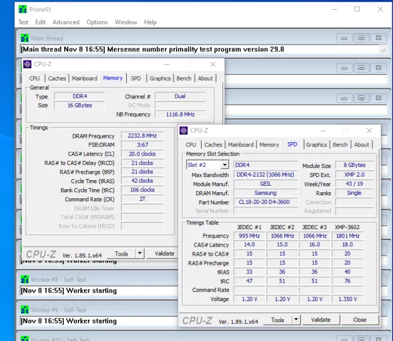Minimize the Worker #8 Self-Test child window
The image size is (393, 341).
345,279
